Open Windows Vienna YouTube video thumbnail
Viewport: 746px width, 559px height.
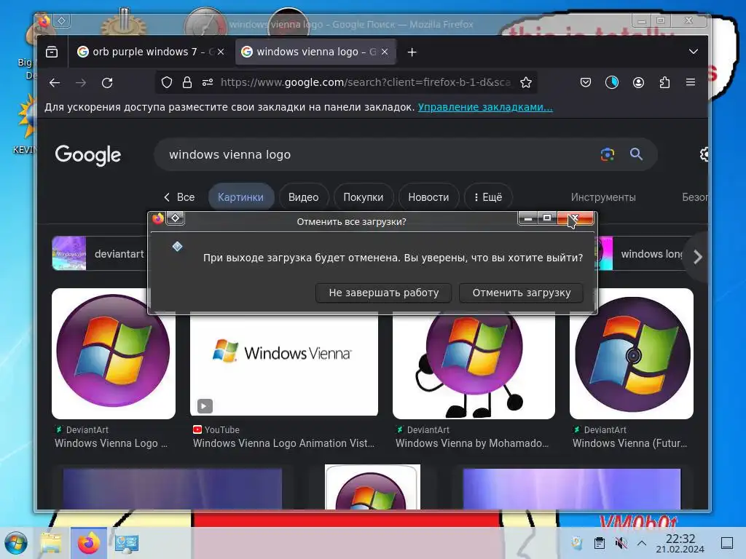284,364
